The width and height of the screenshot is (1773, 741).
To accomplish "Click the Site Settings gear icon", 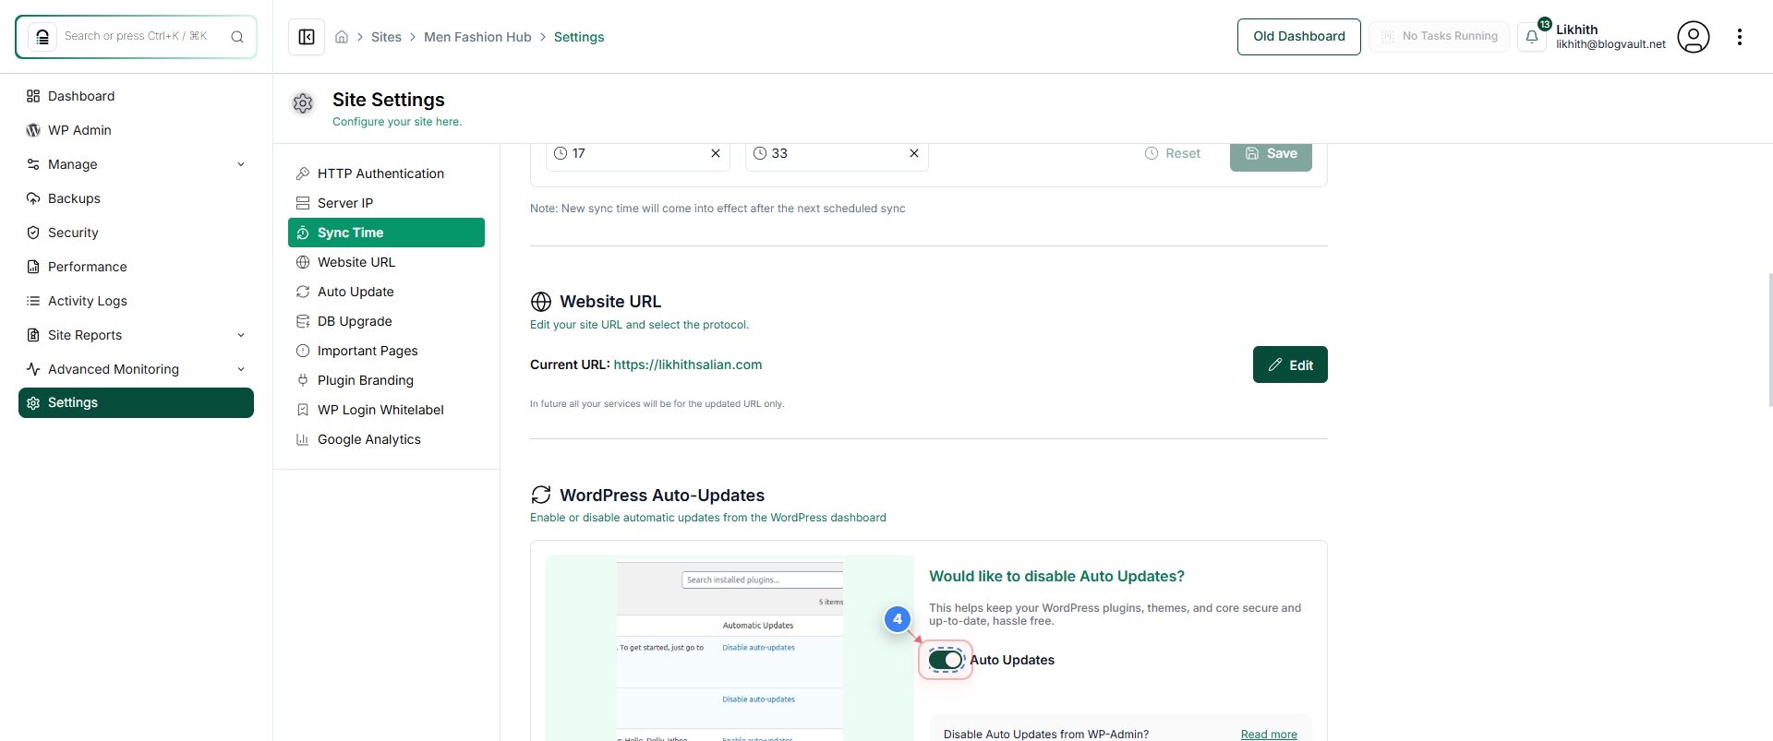I will coord(303,103).
